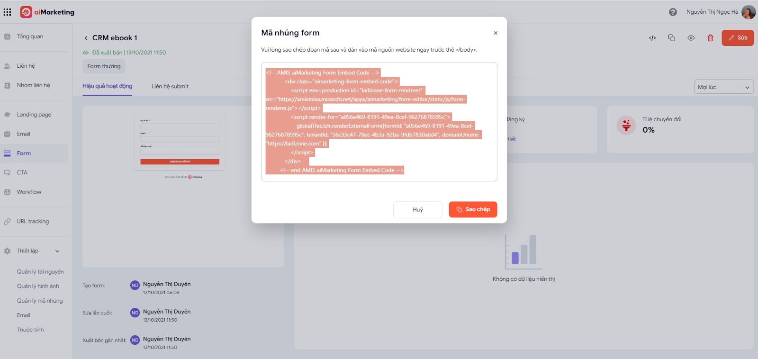
Task: Click the Form sidebar icon
Action: (x=7, y=153)
